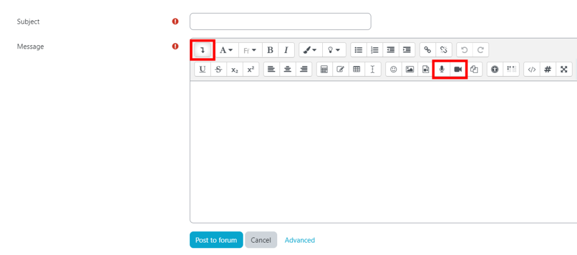Click the redo arrow
Viewport: 577px width, 255px height.
(x=481, y=50)
